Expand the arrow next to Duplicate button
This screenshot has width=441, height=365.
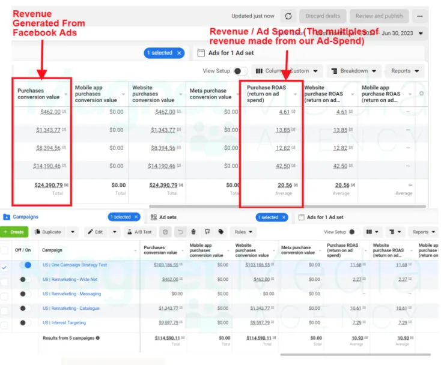pos(73,232)
